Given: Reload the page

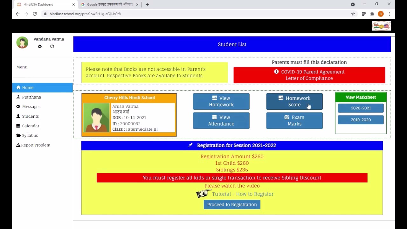Looking at the screenshot, I should [35, 14].
